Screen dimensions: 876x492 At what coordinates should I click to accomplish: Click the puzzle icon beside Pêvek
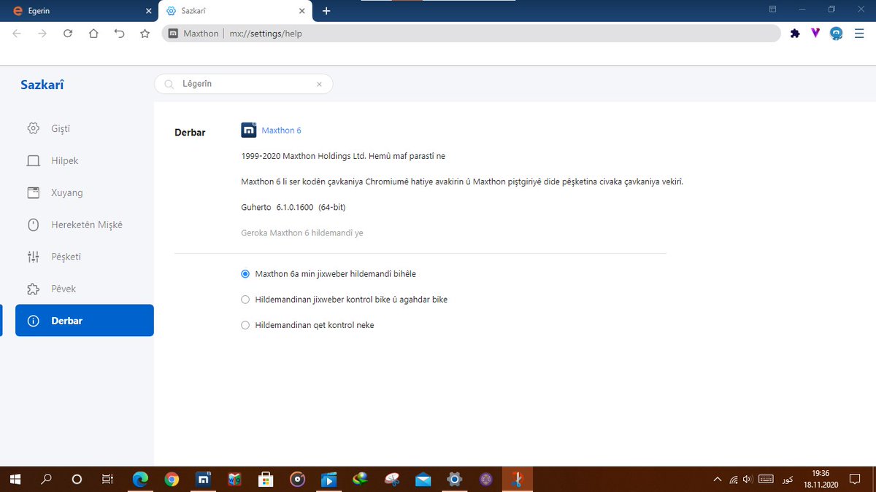click(33, 289)
